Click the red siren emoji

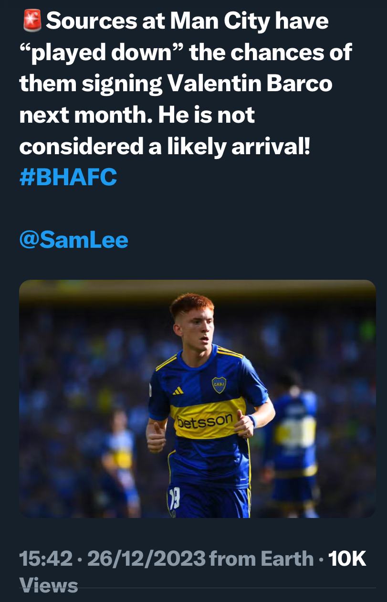[x=32, y=21]
